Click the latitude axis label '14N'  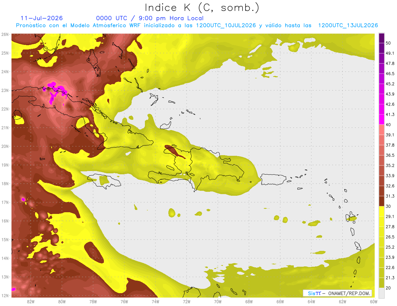[5, 258]
